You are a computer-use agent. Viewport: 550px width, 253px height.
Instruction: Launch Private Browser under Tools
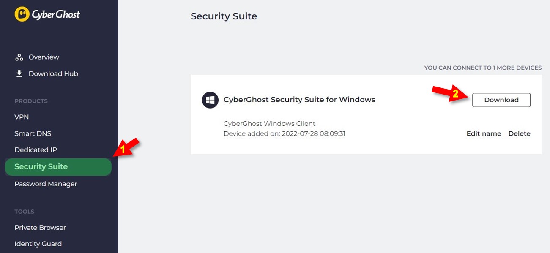(40, 227)
